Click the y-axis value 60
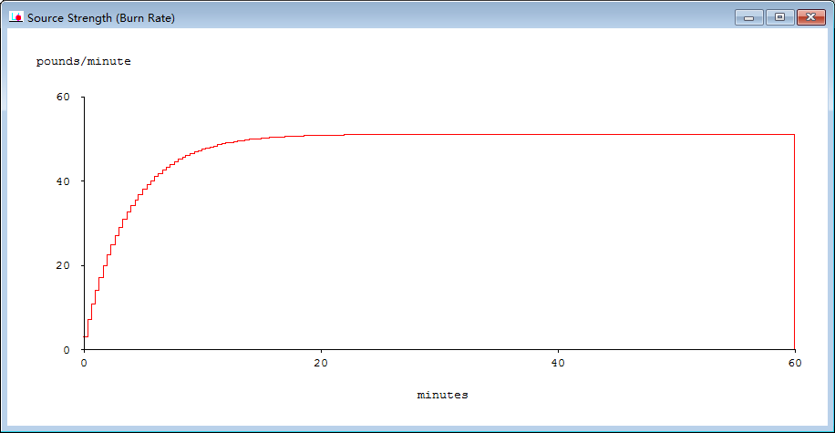The width and height of the screenshot is (835, 433). [64, 97]
